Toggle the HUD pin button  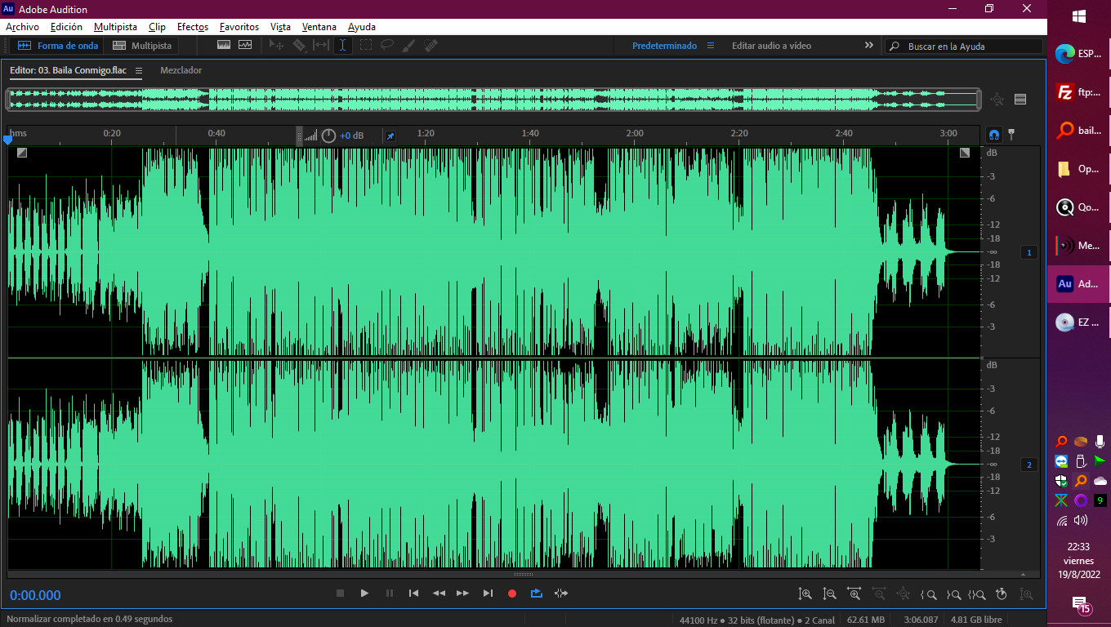pyautogui.click(x=390, y=136)
